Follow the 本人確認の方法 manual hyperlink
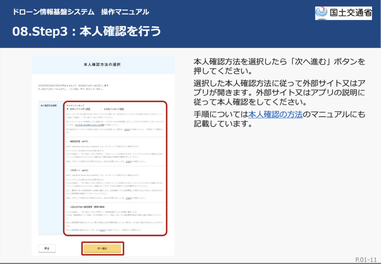The height and width of the screenshot is (264, 381). (275, 115)
